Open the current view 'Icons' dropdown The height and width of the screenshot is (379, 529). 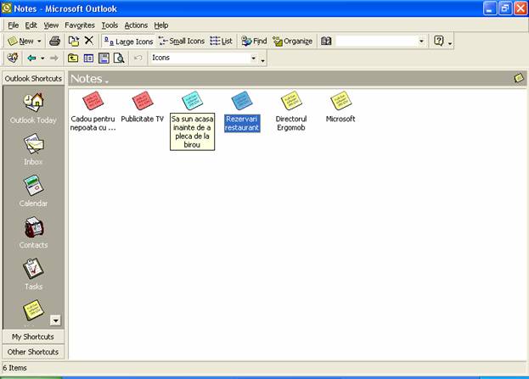pyautogui.click(x=253, y=59)
